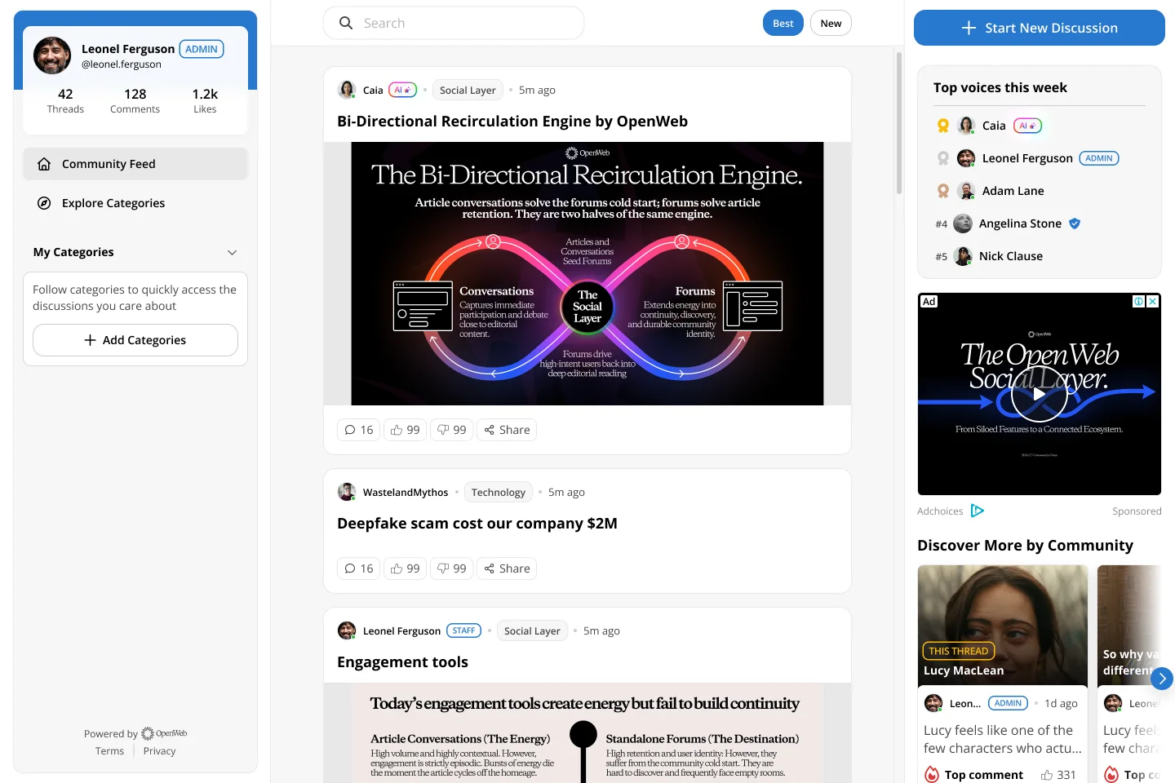The height and width of the screenshot is (783, 1175).
Task: Click the AdChoices triangle icon
Action: pos(978,511)
